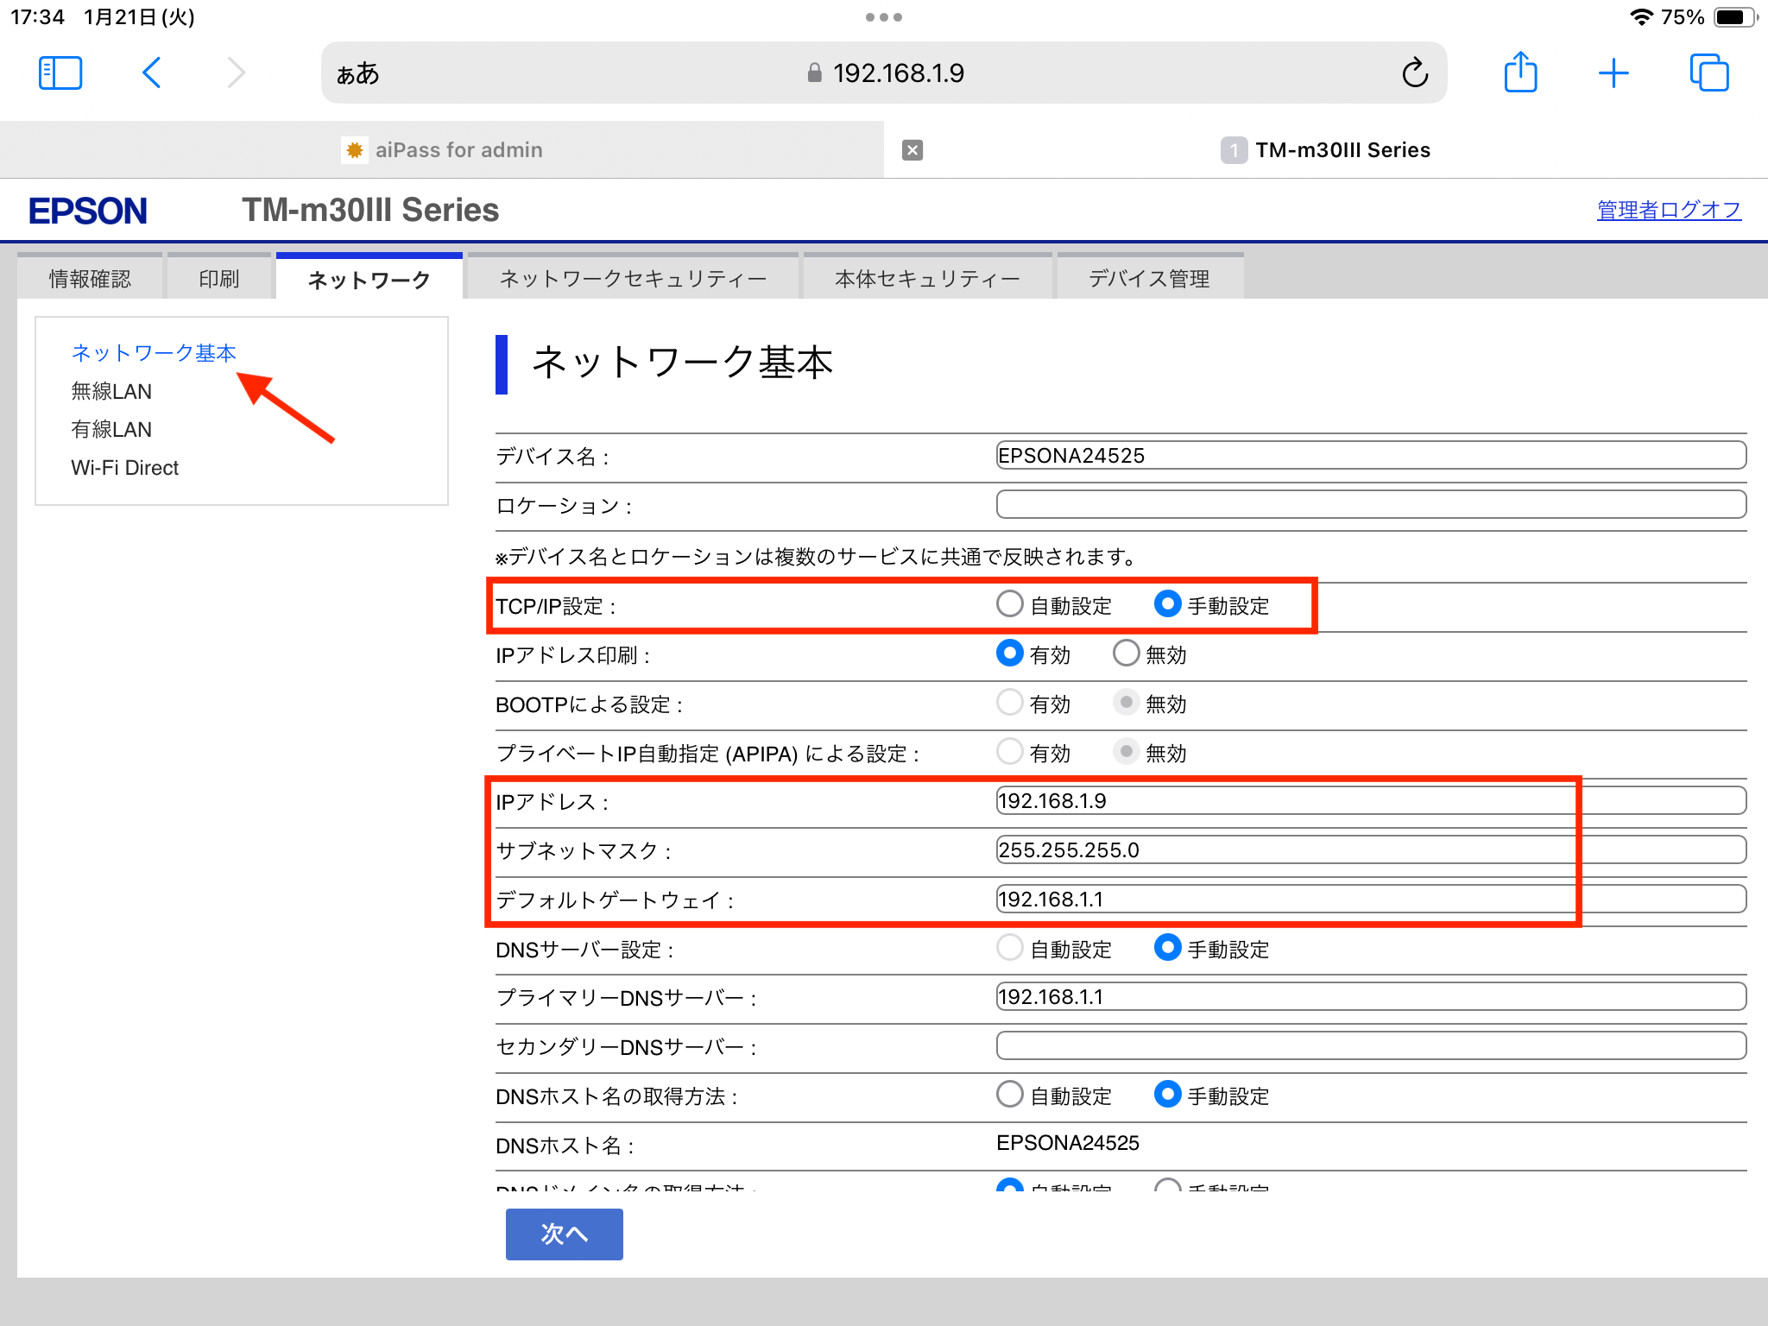Click the empty ロケーション field
The height and width of the screenshot is (1326, 1768).
click(1371, 504)
